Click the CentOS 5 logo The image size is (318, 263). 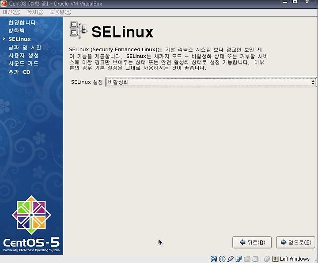pyautogui.click(x=31, y=224)
